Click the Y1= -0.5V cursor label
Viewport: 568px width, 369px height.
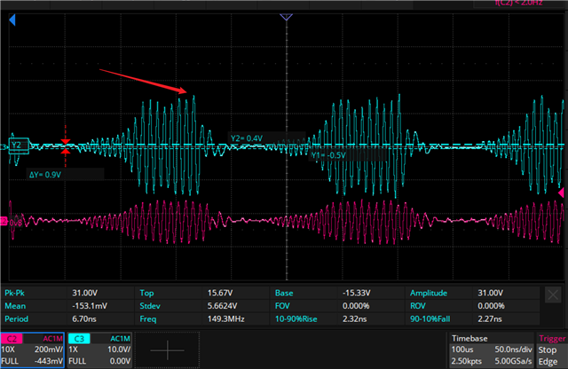point(328,155)
